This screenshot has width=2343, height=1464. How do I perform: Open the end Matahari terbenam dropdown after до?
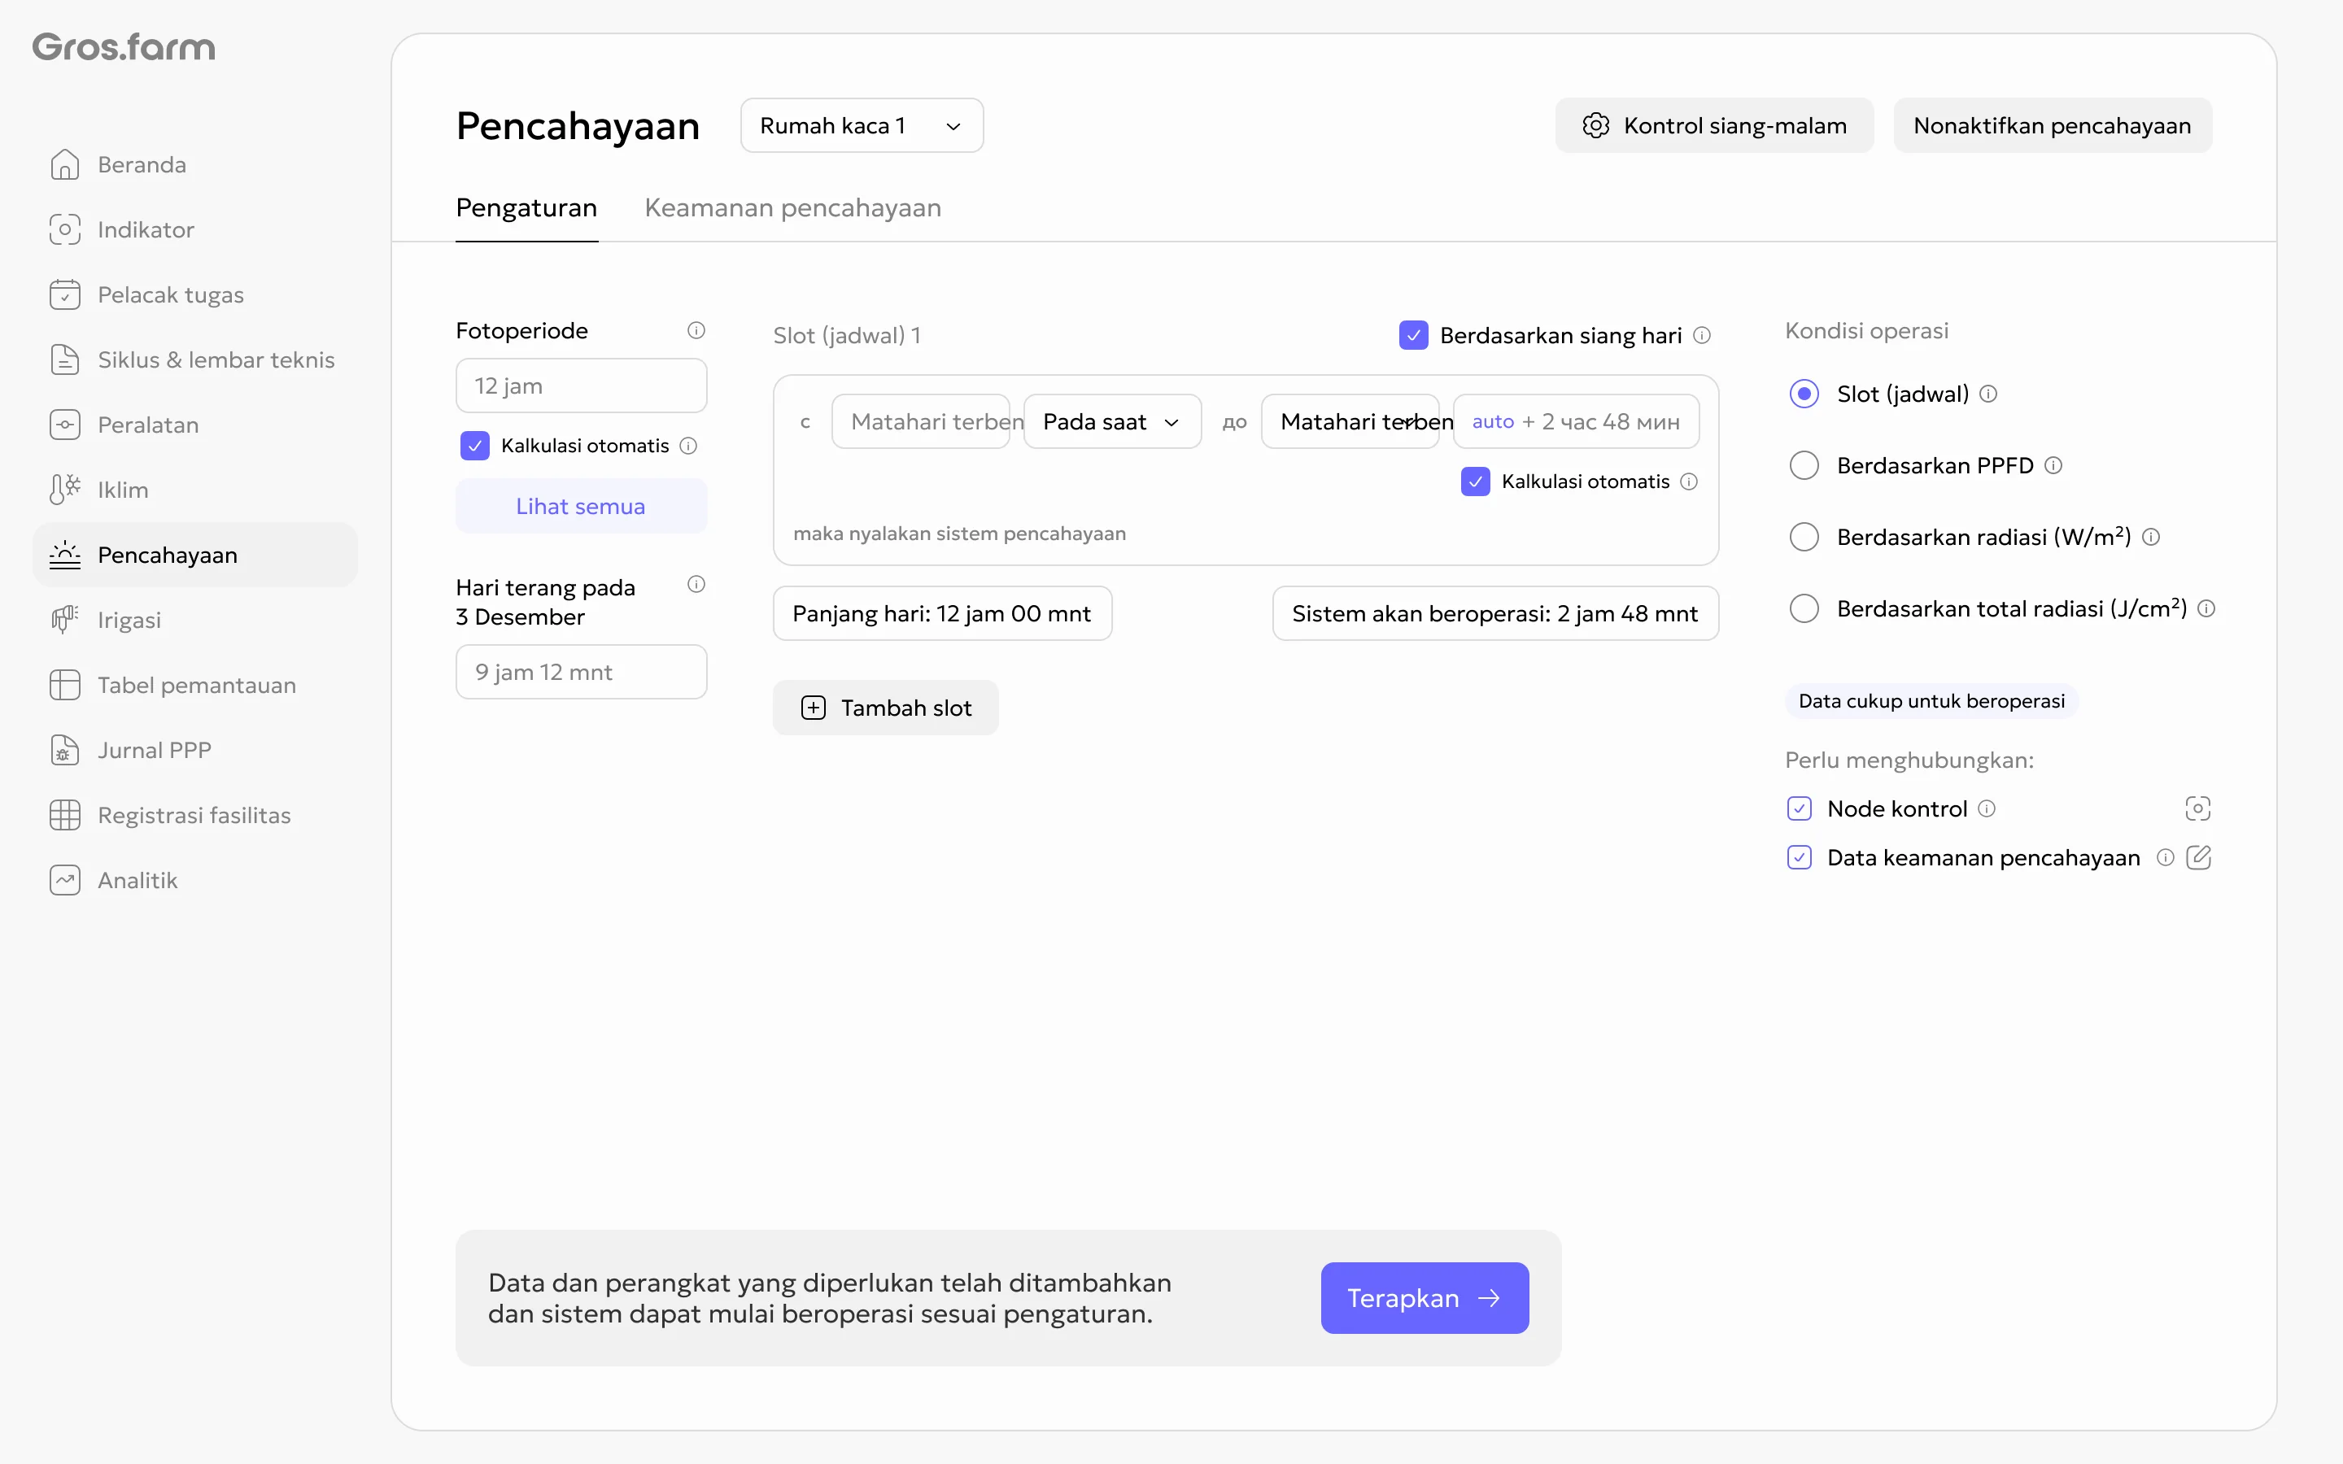pos(1350,421)
